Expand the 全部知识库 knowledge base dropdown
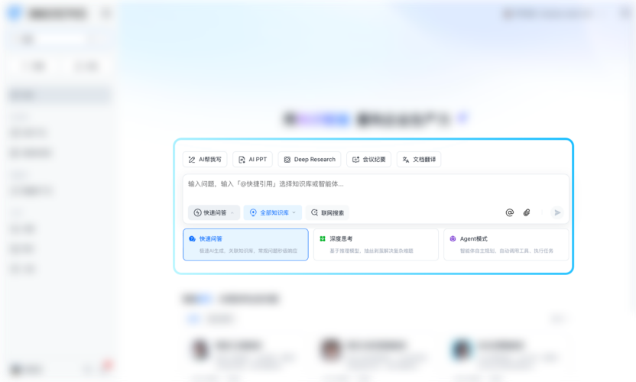This screenshot has height=382, width=636. (273, 212)
